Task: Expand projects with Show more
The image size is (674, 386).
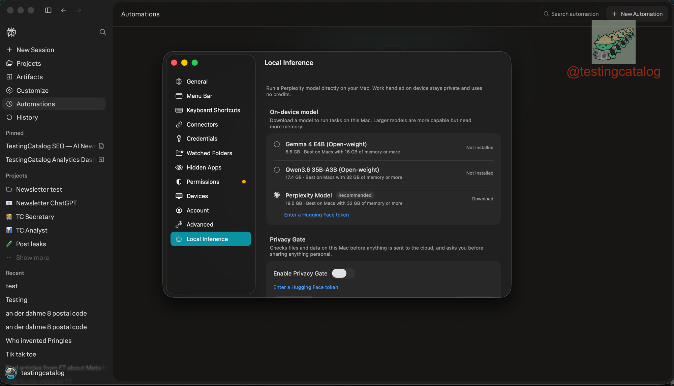Action: click(32, 258)
